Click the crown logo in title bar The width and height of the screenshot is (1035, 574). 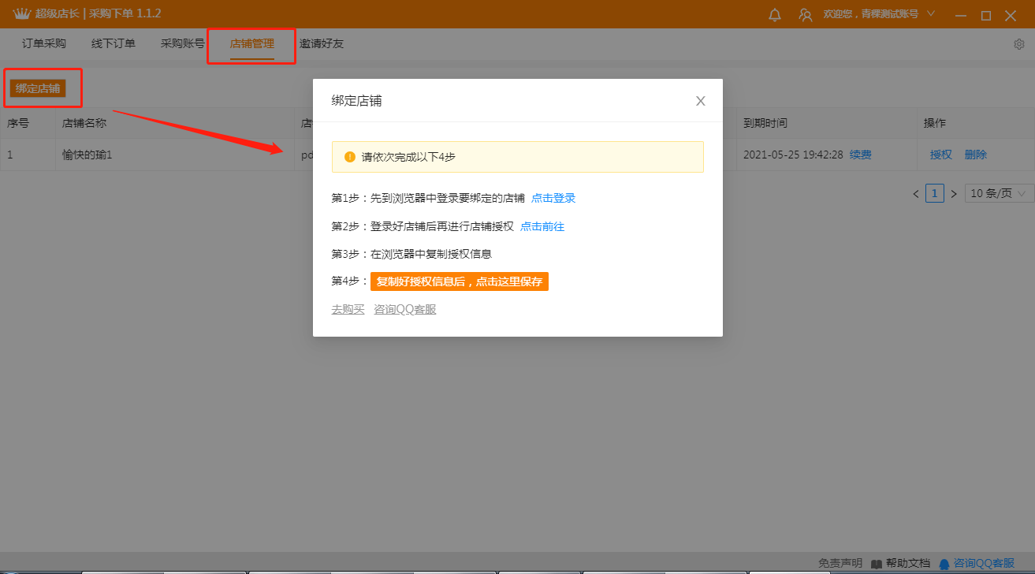coord(21,14)
